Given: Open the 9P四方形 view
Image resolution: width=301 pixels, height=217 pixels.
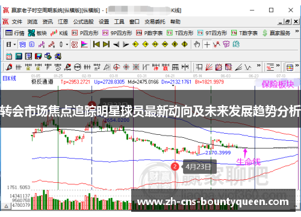Looking at the screenshot, I should tap(117, 33).
